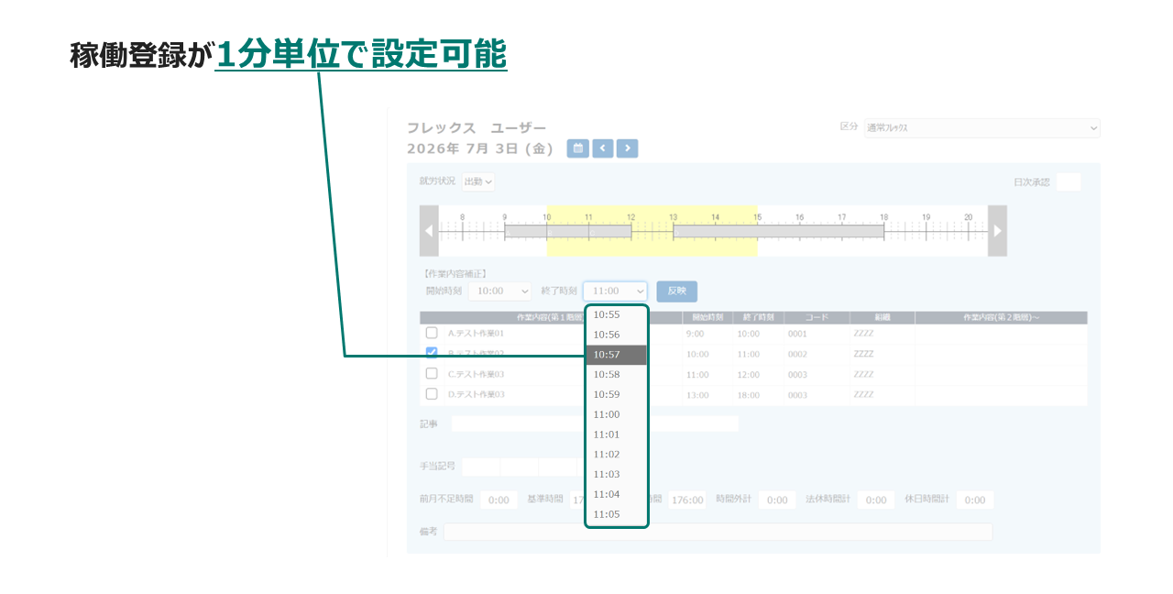
Task: Open the calendar date picker icon
Action: point(577,148)
